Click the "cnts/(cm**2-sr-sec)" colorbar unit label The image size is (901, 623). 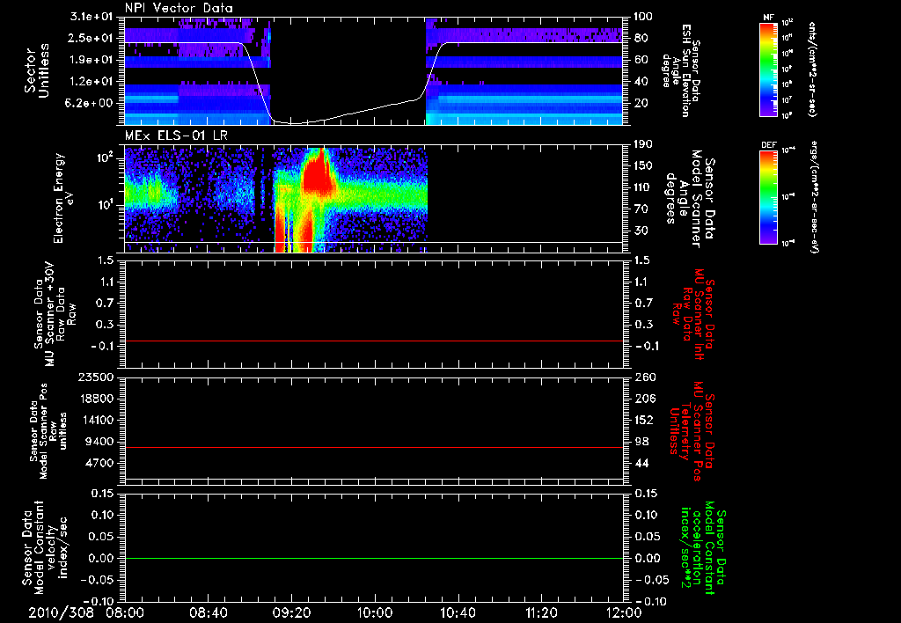point(812,69)
